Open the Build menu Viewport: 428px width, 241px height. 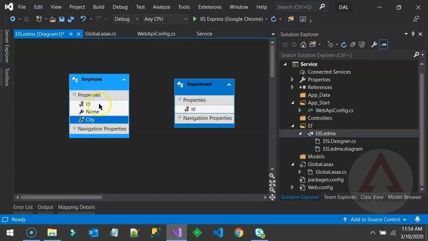98,7
